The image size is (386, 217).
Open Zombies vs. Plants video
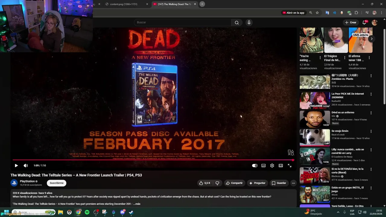[315, 82]
